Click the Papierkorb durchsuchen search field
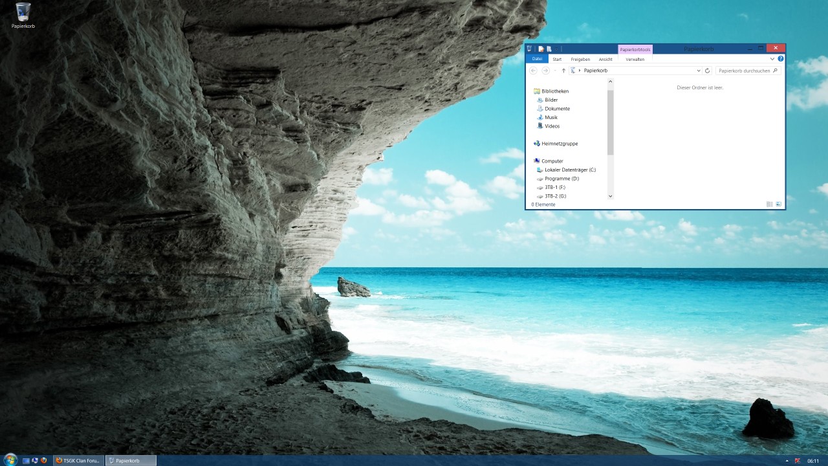 [744, 71]
